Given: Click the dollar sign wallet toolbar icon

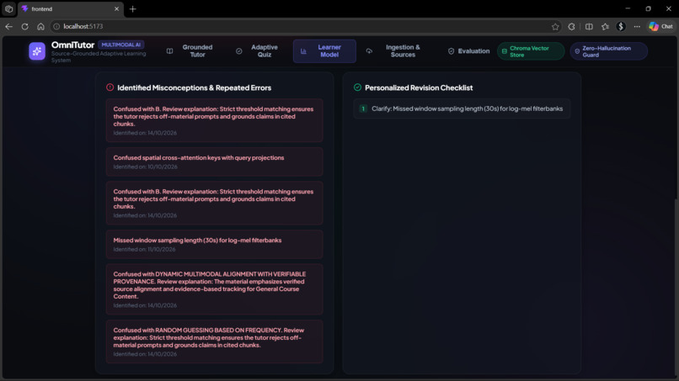Looking at the screenshot, I should 621,26.
